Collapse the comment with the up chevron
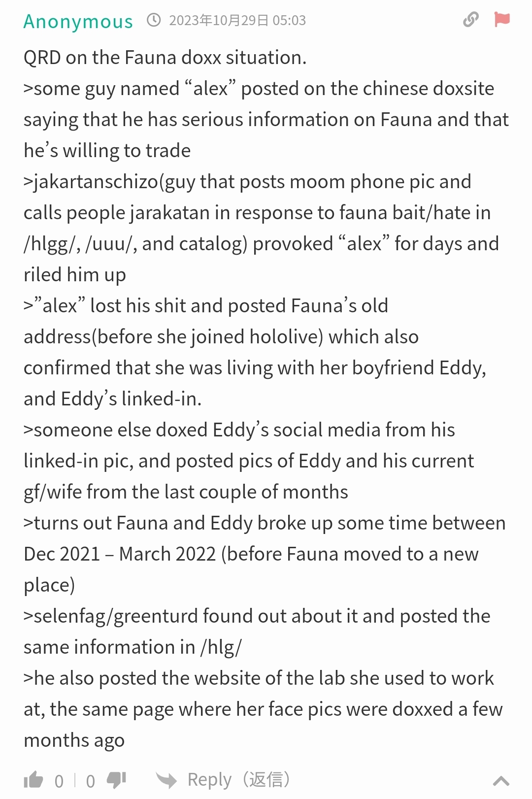 (x=501, y=781)
